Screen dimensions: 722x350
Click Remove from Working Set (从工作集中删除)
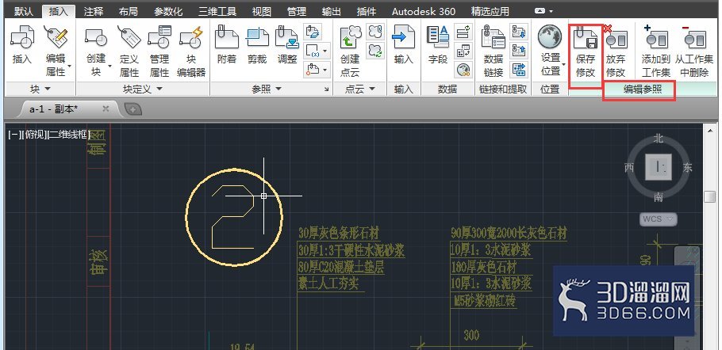[694, 51]
